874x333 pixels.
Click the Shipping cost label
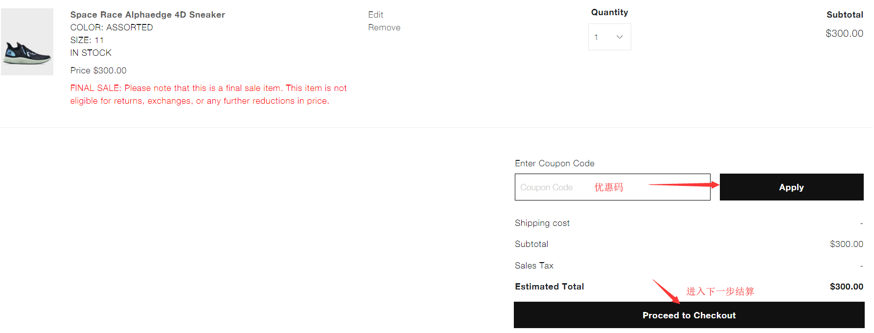[x=542, y=223]
